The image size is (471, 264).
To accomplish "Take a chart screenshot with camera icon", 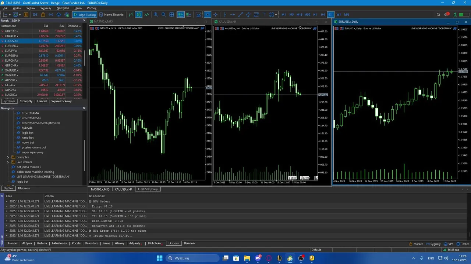I will point(198,15).
